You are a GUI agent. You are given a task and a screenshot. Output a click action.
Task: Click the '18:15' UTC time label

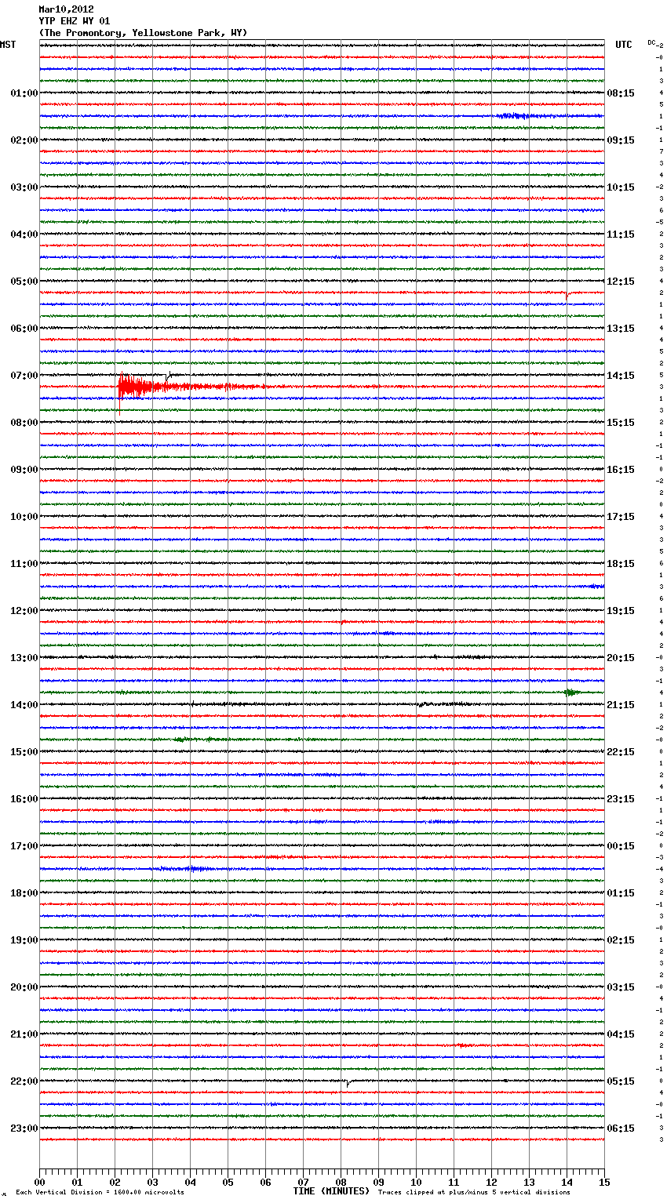pyautogui.click(x=621, y=564)
